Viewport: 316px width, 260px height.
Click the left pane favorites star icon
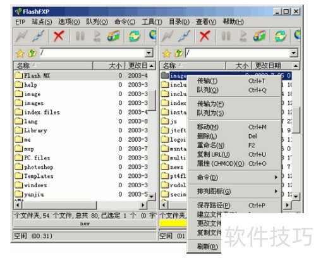click(20, 53)
